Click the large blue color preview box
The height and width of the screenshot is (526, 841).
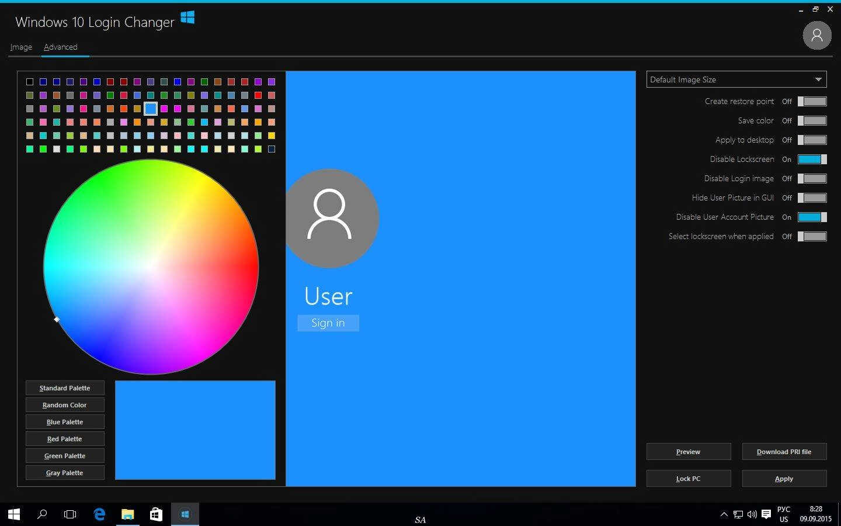click(195, 430)
